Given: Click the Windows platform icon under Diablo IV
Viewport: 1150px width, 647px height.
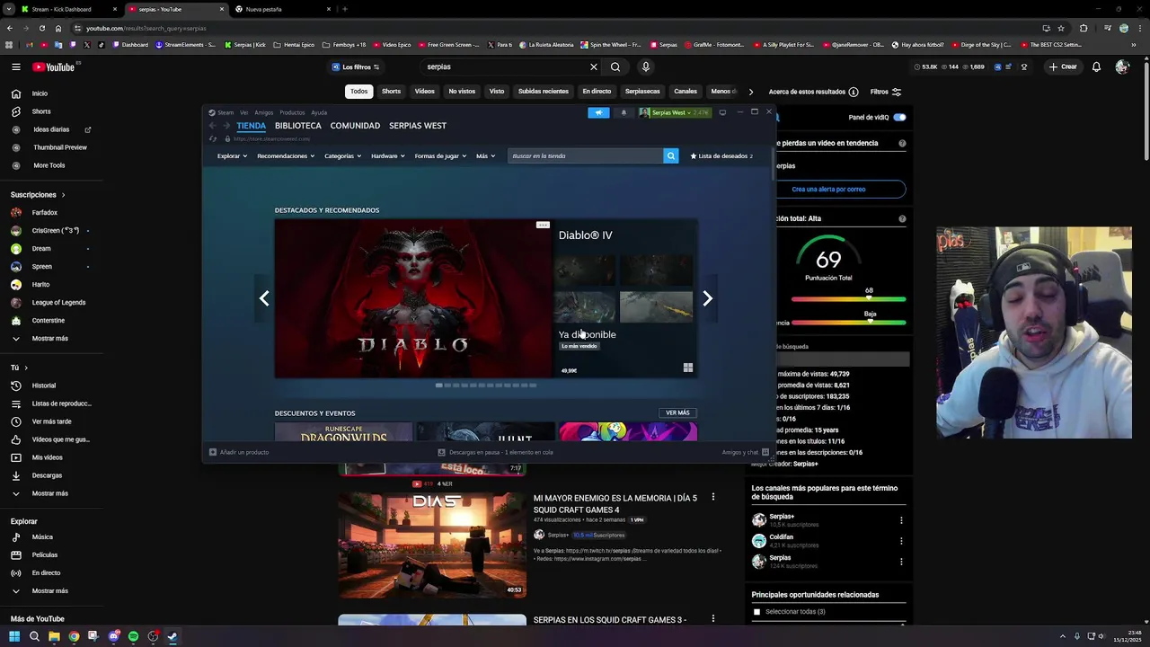Looking at the screenshot, I should pos(688,368).
